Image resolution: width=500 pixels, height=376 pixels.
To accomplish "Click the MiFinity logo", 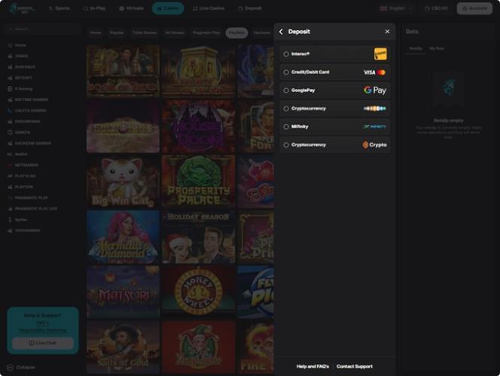I will (x=375, y=127).
